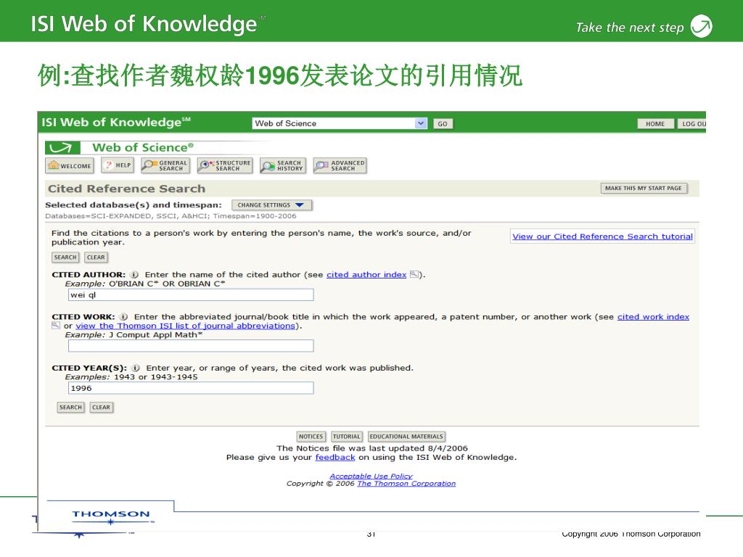Image resolution: width=743 pixels, height=557 pixels.
Task: Click icon before journal abbreviations link
Action: tap(56, 326)
